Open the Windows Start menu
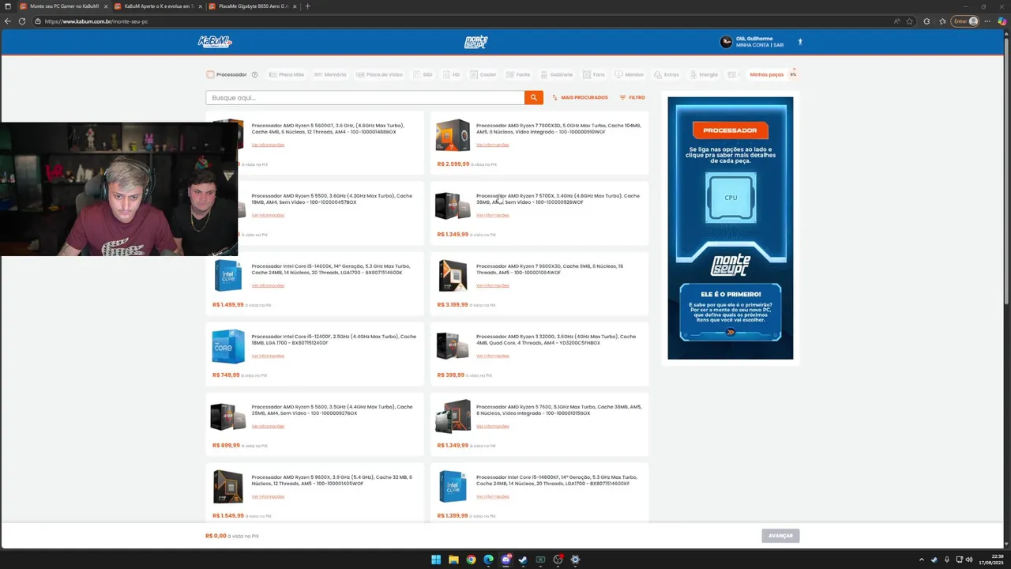Image resolution: width=1011 pixels, height=569 pixels. coord(436,560)
